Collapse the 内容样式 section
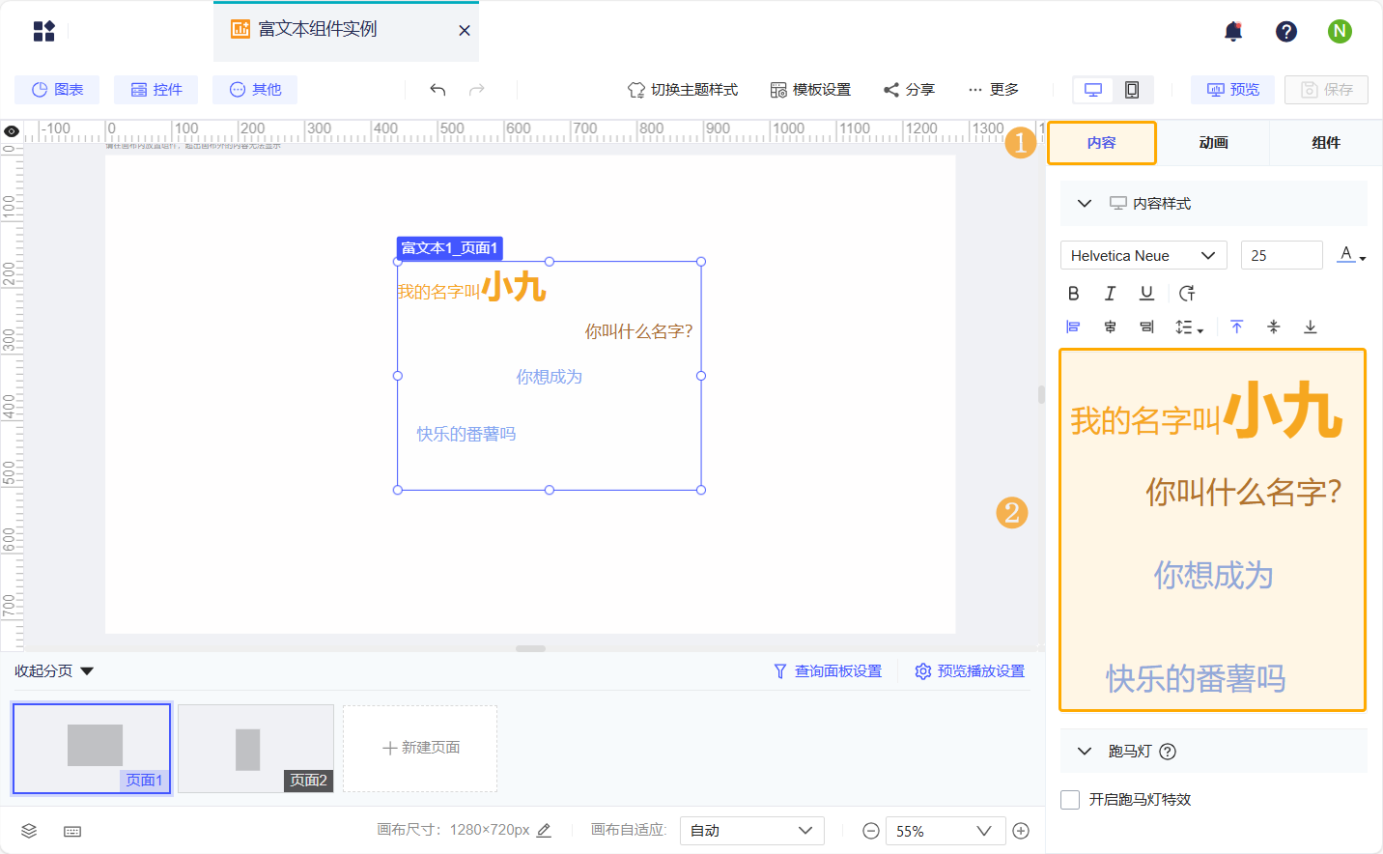Image resolution: width=1383 pixels, height=854 pixels. pyautogui.click(x=1084, y=203)
